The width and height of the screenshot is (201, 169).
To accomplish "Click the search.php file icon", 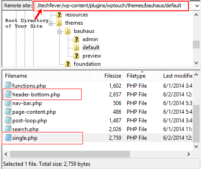I will 8,128.
